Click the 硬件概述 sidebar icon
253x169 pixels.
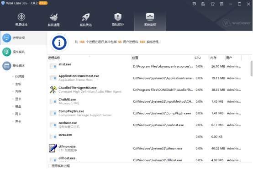pos(6,66)
